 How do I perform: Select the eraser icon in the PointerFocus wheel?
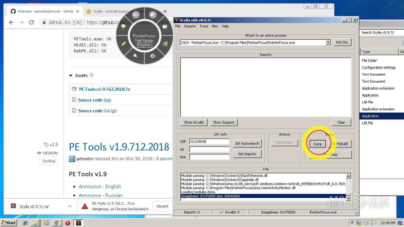(x=152, y=15)
